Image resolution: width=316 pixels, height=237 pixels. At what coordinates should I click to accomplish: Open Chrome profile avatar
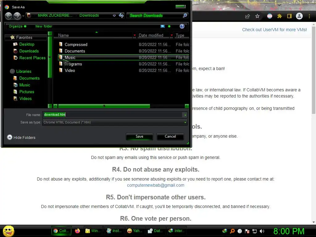[x=299, y=16]
